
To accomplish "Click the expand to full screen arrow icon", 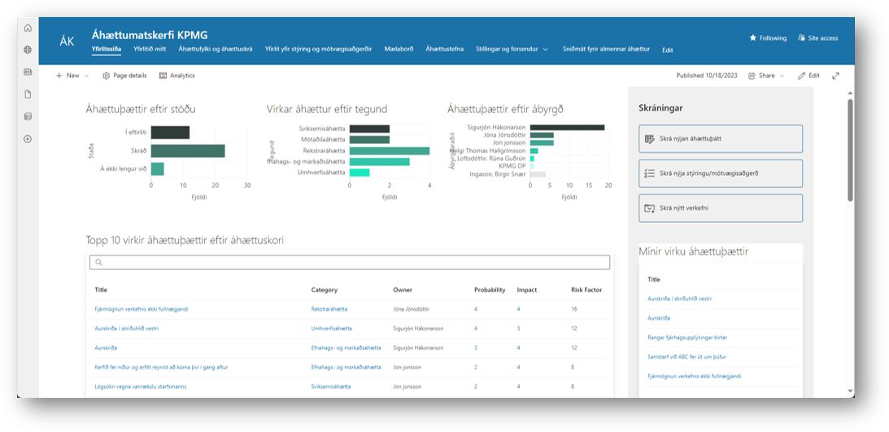I will [x=835, y=76].
